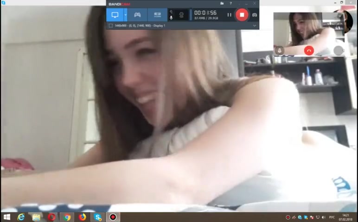Open the screen mode dropdown arrow
The height and width of the screenshot is (222, 358).
pos(125,15)
